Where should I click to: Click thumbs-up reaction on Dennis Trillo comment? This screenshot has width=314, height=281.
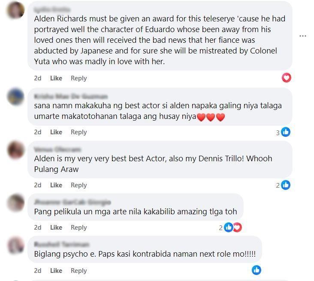[x=286, y=185]
